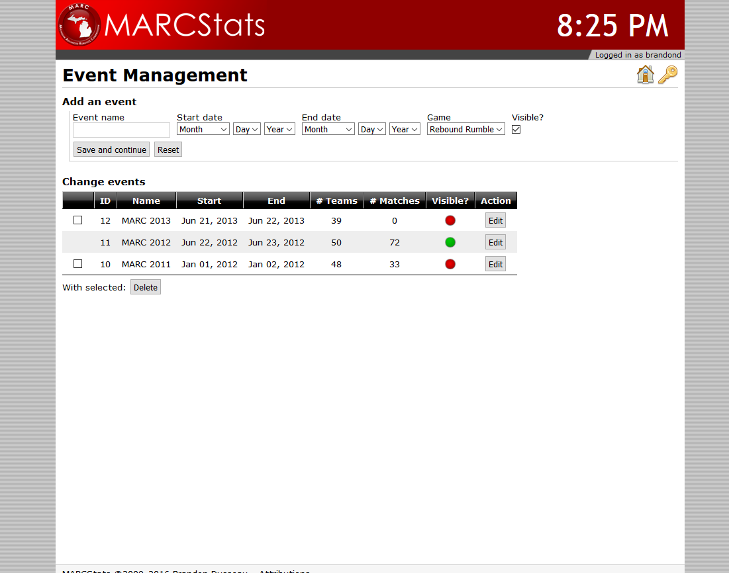
Task: Click the Save and continue button
Action: point(112,150)
